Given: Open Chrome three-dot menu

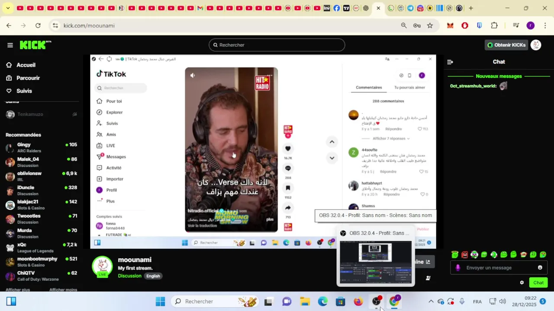Looking at the screenshot, I should 544,25.
